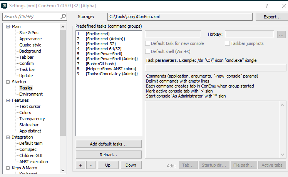
Task: Click File path... button
Action: point(244,165)
